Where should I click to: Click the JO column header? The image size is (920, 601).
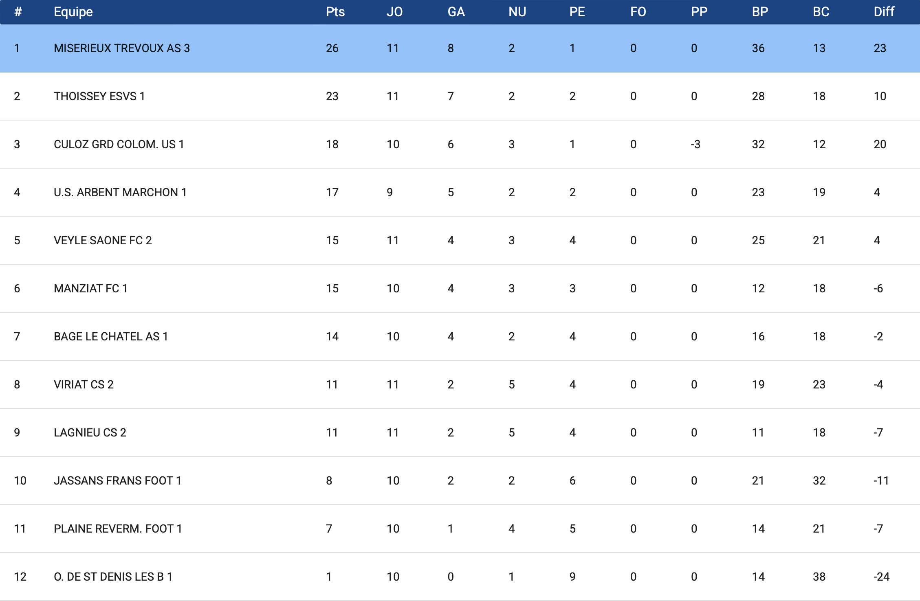[394, 12]
